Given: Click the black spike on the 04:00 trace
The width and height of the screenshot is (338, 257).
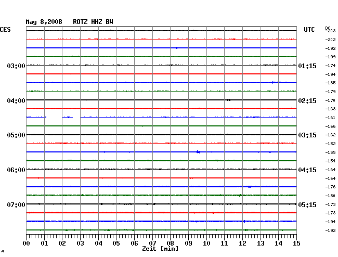Looking at the screenshot, I should pyautogui.click(x=229, y=100).
